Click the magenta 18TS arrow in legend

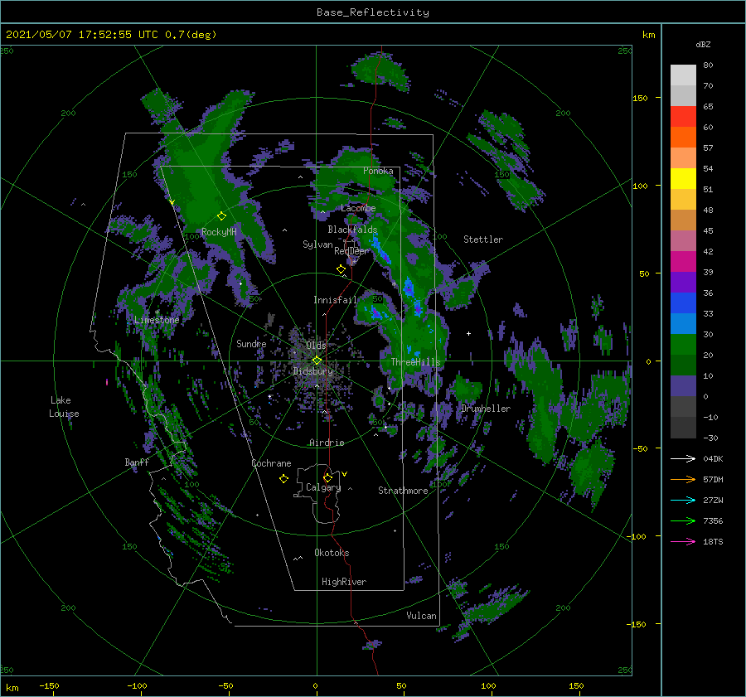pyautogui.click(x=683, y=541)
